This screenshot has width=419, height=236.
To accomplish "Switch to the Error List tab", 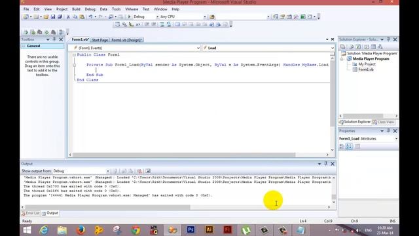I will click(x=31, y=213).
